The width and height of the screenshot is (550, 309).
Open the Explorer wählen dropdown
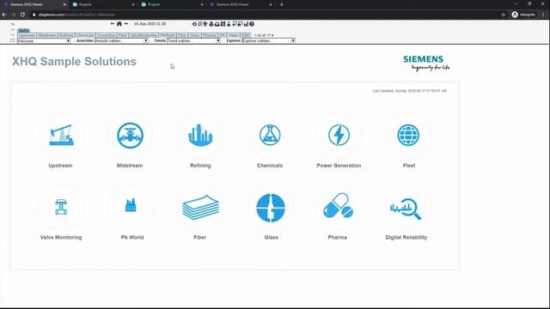269,41
